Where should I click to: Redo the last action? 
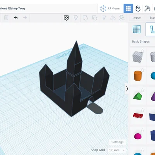click(25, 17)
